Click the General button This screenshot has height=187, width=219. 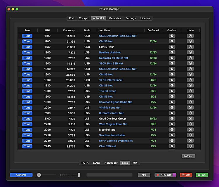pos(21,175)
